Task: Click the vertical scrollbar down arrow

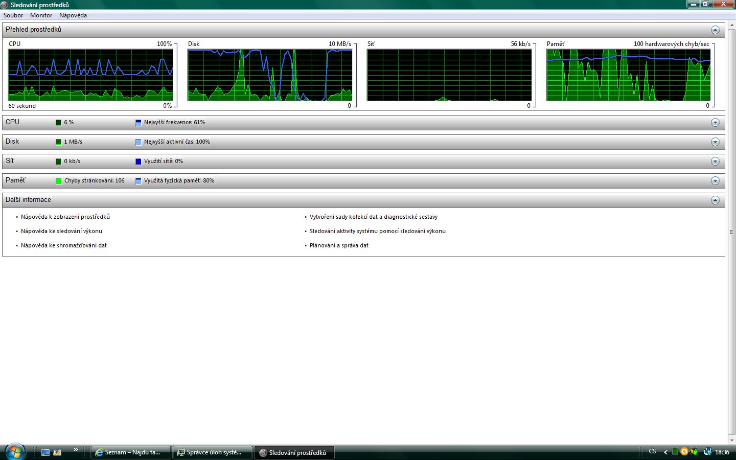Action: 732,440
